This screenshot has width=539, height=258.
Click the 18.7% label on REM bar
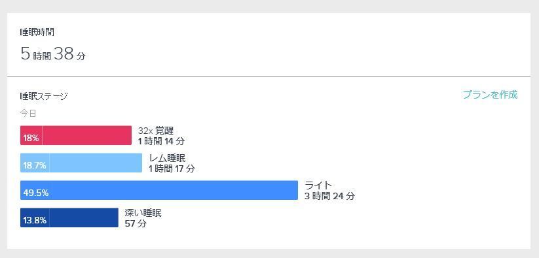coord(34,166)
